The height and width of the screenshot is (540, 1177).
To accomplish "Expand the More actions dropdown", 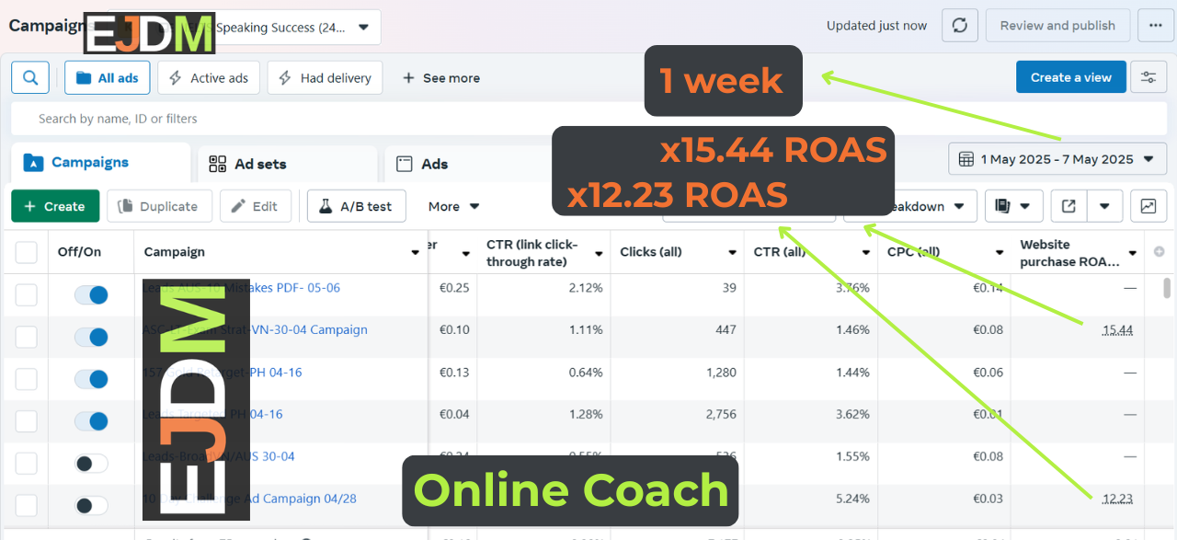I will (x=452, y=206).
